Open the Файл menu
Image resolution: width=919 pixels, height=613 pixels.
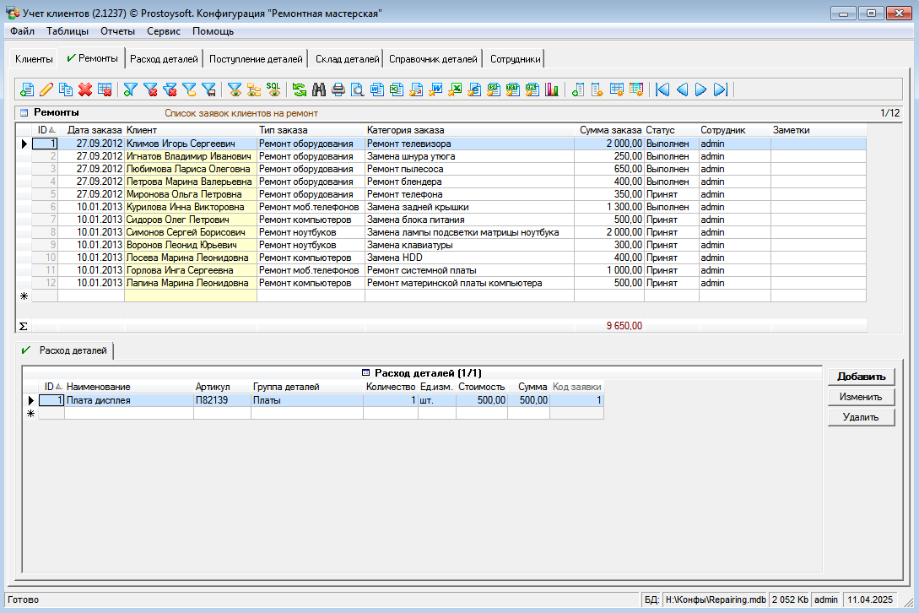[22, 31]
